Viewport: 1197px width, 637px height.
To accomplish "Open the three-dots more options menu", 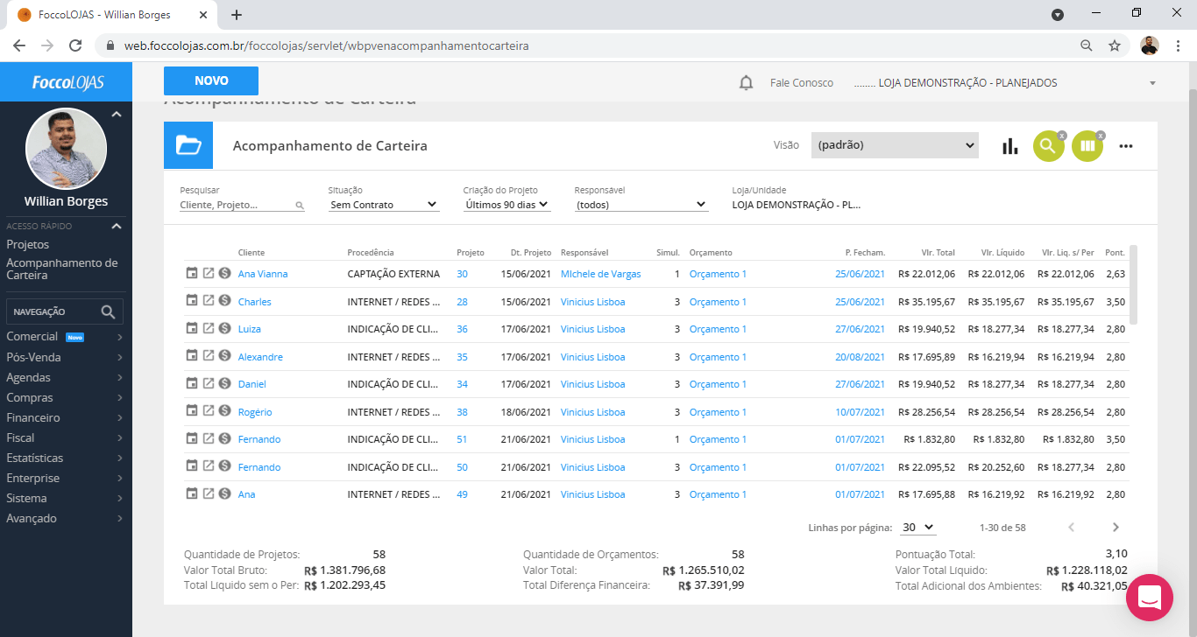I will (x=1126, y=146).
